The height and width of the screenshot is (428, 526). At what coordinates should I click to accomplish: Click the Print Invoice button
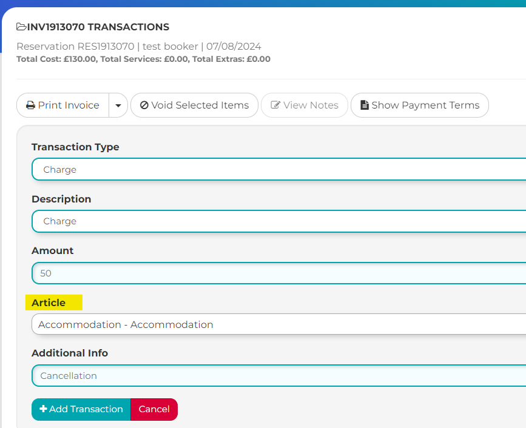point(62,105)
